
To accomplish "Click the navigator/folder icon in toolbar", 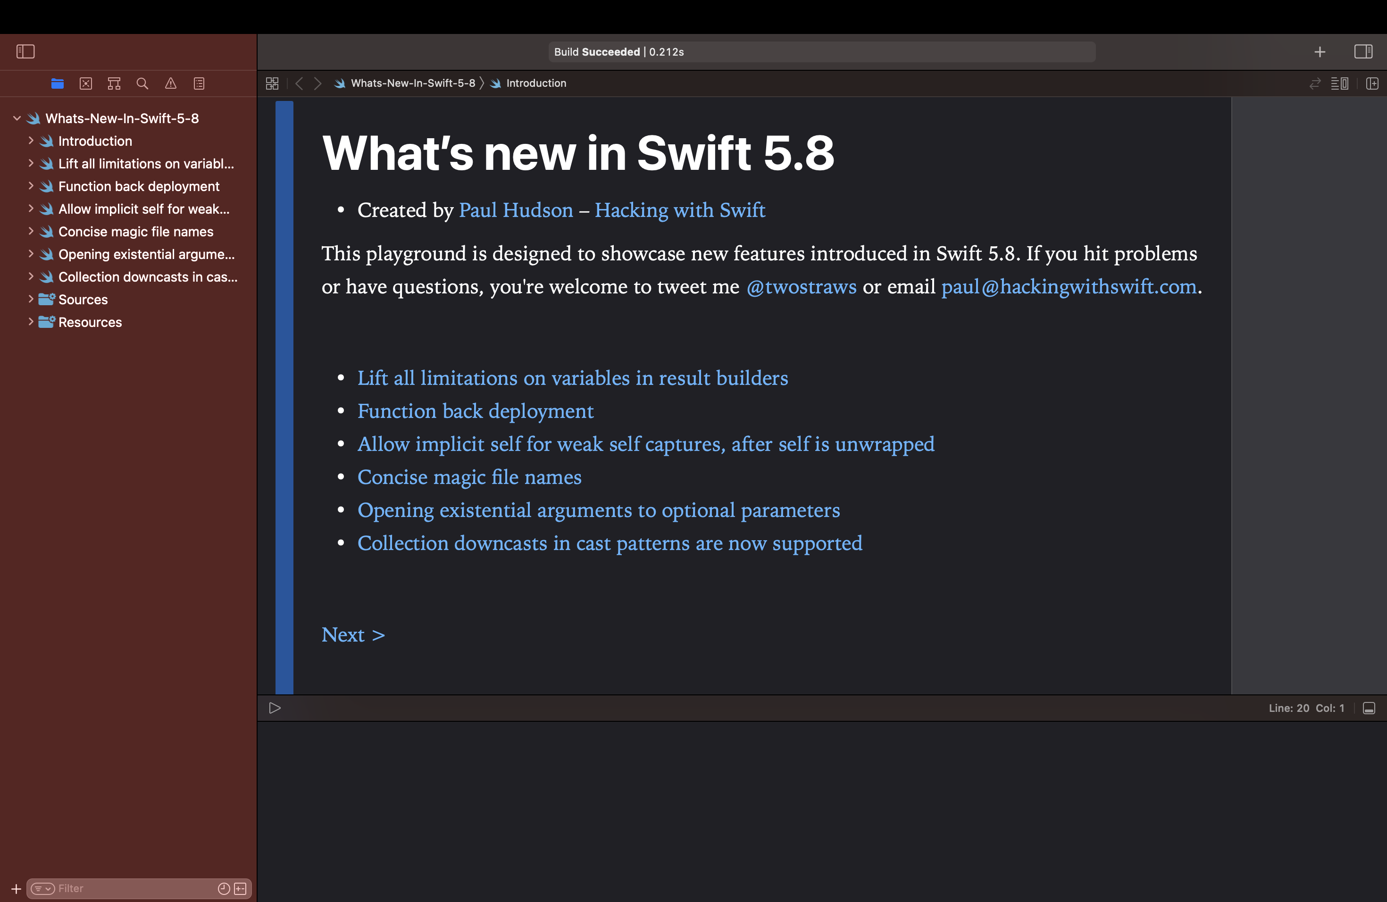I will click(58, 84).
